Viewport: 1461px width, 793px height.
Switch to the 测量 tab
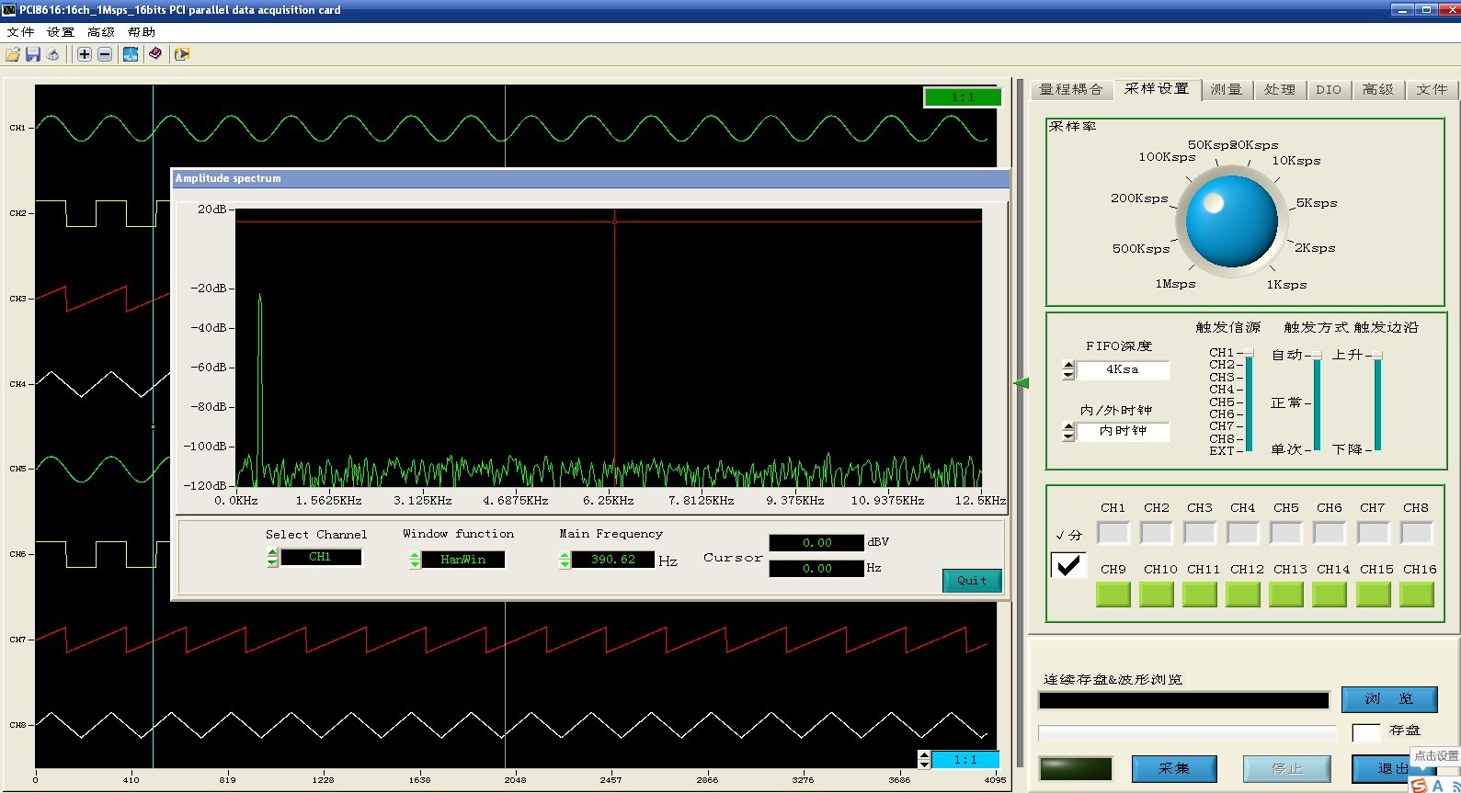click(x=1226, y=89)
